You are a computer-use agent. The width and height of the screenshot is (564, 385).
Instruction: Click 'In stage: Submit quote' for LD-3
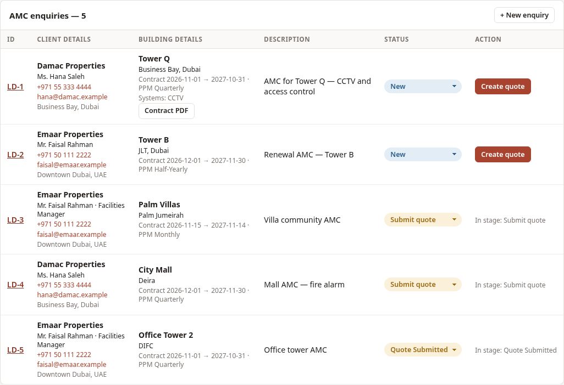coord(510,220)
